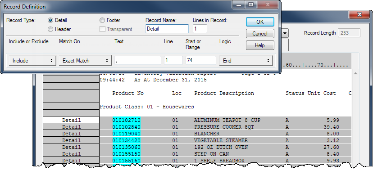373x170 pixels.
Task: Select the Footer record type radio button
Action: pyautogui.click(x=102, y=20)
